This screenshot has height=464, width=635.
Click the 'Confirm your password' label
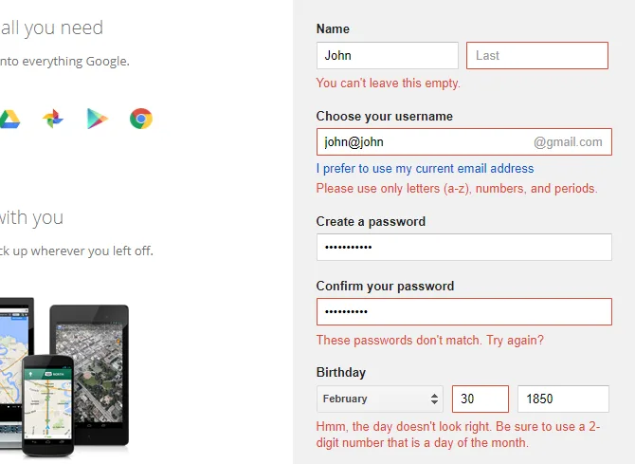tap(385, 286)
